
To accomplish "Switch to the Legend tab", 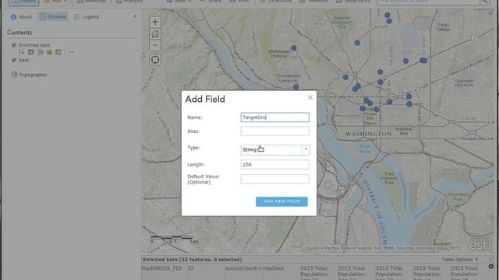I will pyautogui.click(x=87, y=17).
